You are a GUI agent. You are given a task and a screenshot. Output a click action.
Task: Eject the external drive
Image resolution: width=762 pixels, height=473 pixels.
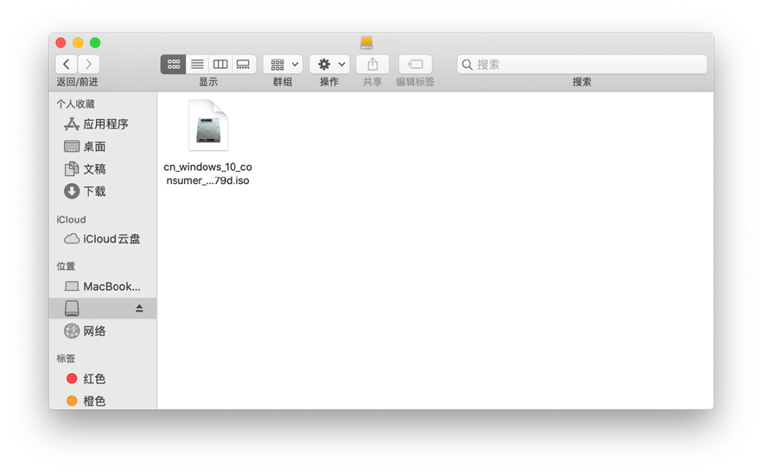[140, 308]
